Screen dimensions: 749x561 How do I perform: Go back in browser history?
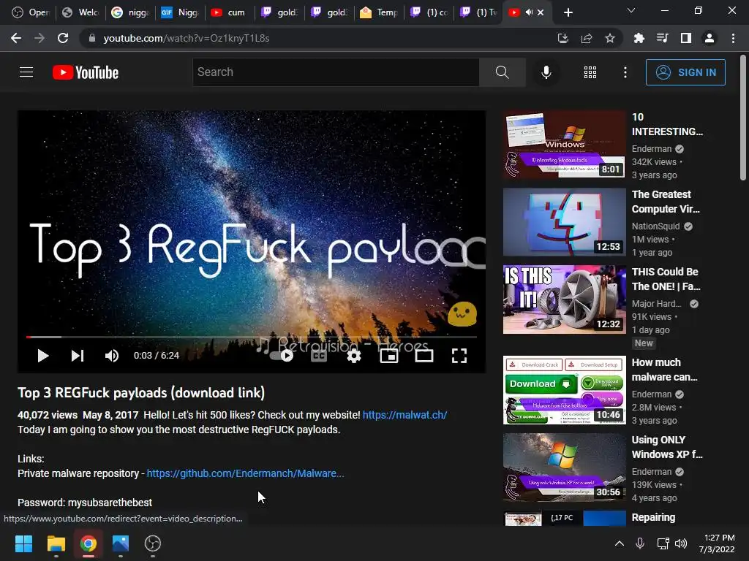click(x=16, y=38)
